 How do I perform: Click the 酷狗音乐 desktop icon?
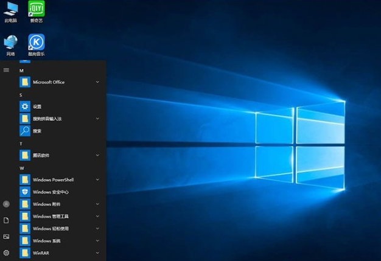pyautogui.click(x=37, y=43)
